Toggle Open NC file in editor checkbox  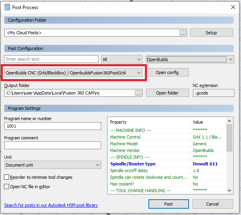6,187
